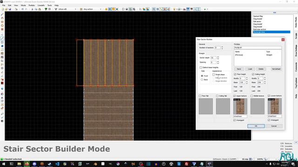Open the Mode menu

(23, 5)
